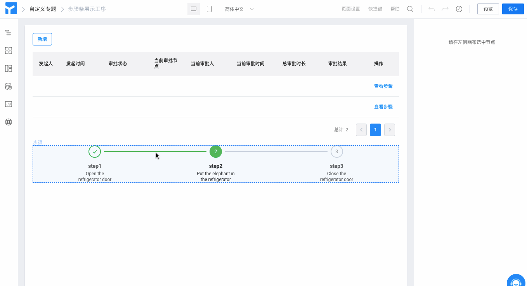Switch to mobile preview device icon

coord(209,9)
